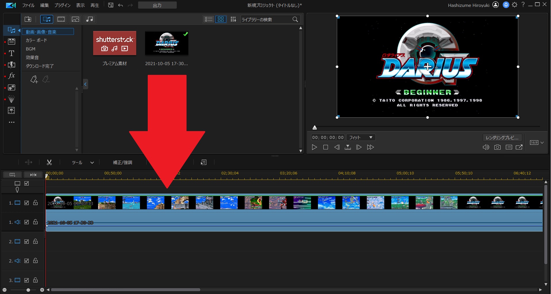Open the library menu dots icon
The height and width of the screenshot is (294, 551).
pyautogui.click(x=233, y=19)
